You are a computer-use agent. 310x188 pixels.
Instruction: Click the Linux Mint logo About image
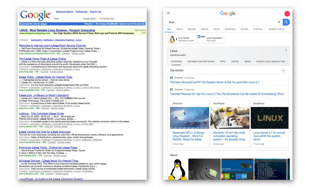pyautogui.click(x=204, y=169)
